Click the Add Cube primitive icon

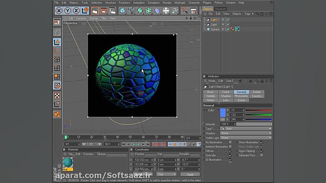pyautogui.click(x=121, y=11)
